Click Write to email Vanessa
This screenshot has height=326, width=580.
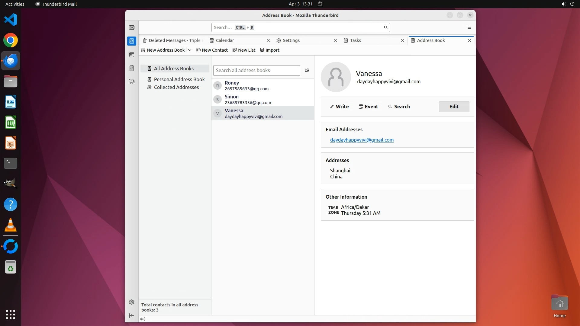pos(339,107)
